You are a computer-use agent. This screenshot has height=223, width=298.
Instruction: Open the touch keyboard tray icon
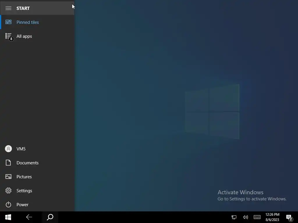click(x=257, y=217)
